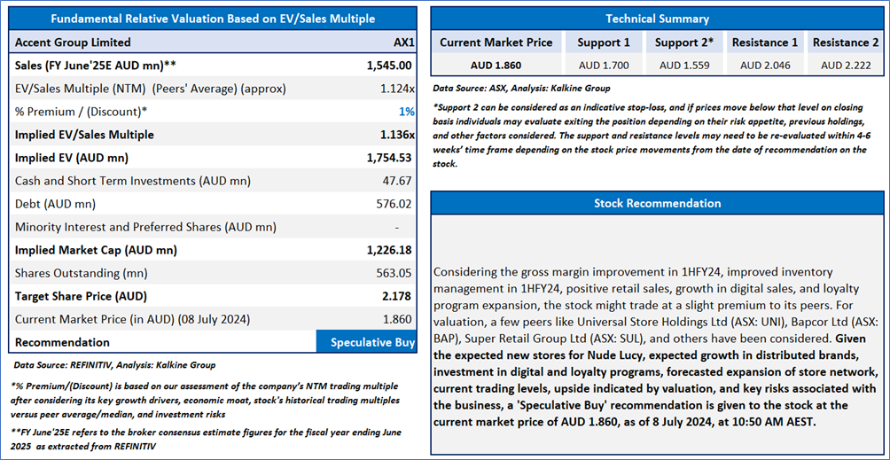Select the 'Implied EV/Sales Multiple' label

tap(84, 135)
